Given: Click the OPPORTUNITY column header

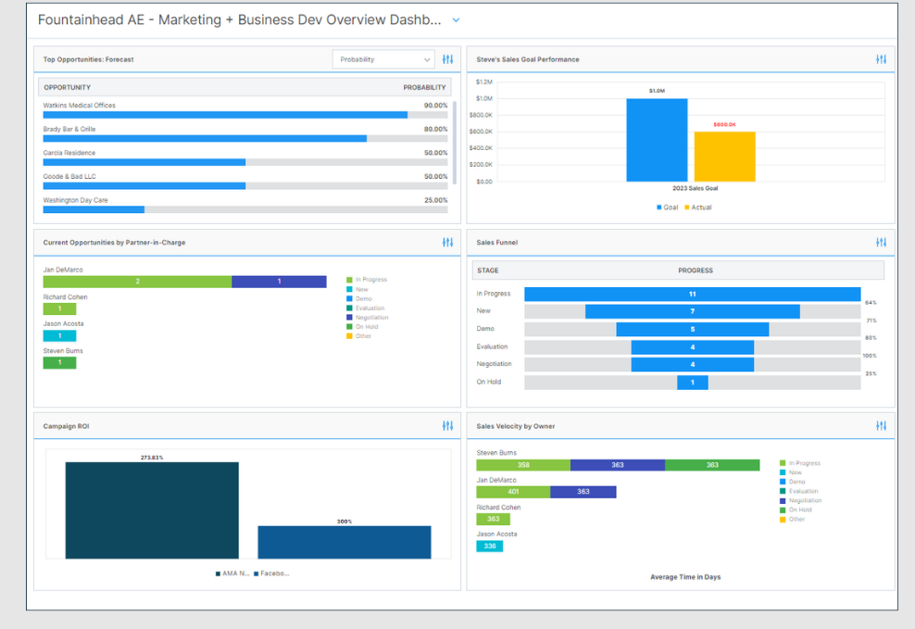Looking at the screenshot, I should pyautogui.click(x=67, y=87).
